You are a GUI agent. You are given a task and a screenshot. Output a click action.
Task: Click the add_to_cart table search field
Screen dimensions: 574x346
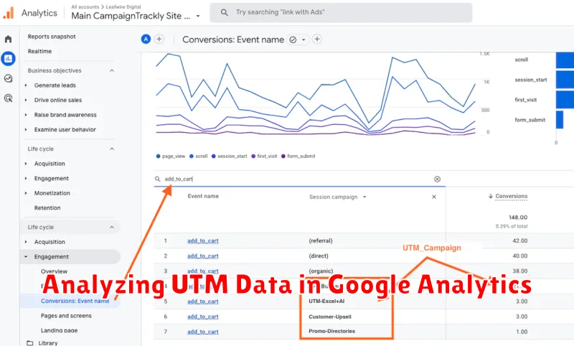pyautogui.click(x=299, y=179)
